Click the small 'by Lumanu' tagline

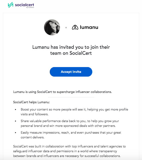[x=30, y=7]
